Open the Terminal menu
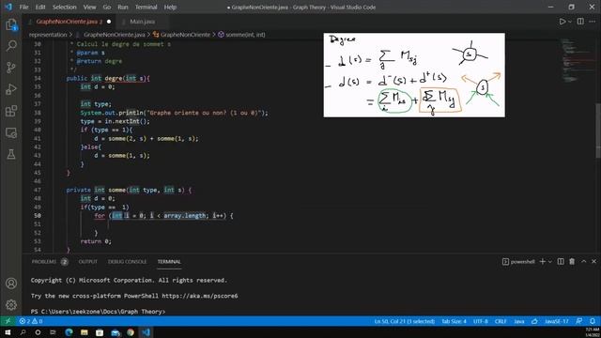601x338 pixels. coord(146,7)
